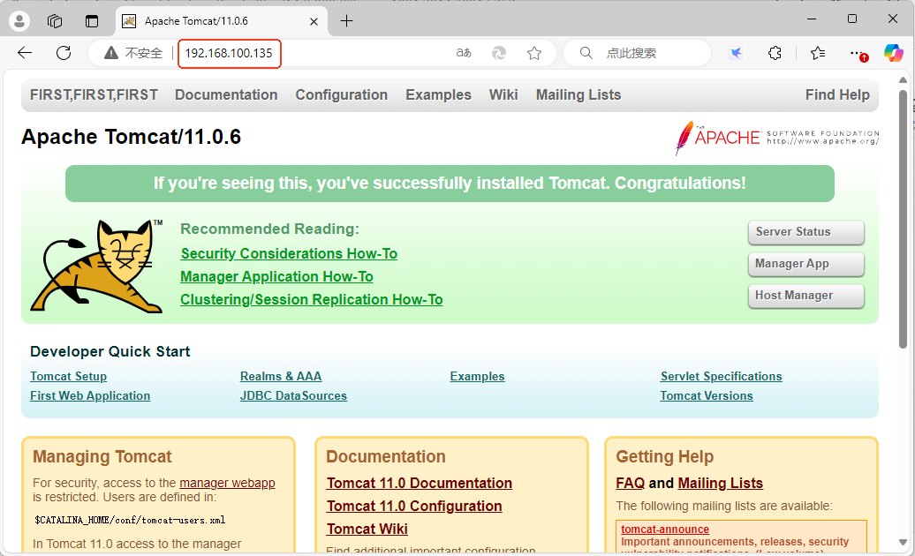
Task: Open the Realms & AAA link
Action: pyautogui.click(x=281, y=377)
